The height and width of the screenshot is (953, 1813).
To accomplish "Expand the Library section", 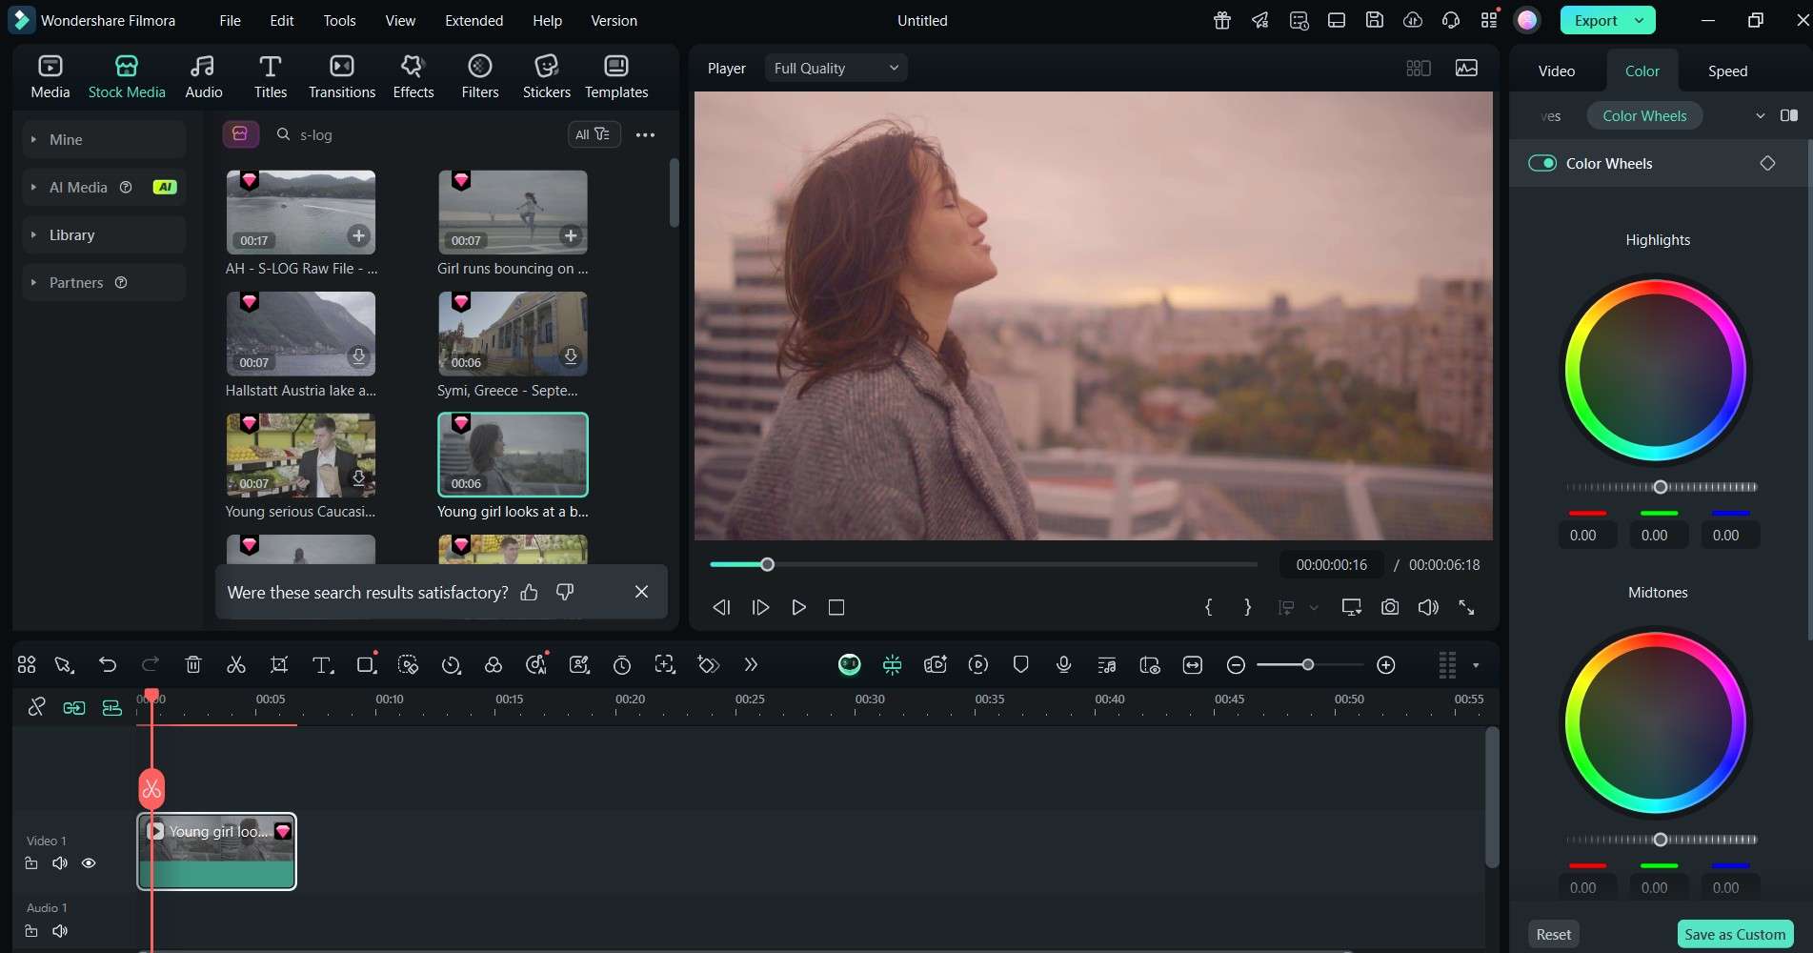I will point(104,234).
